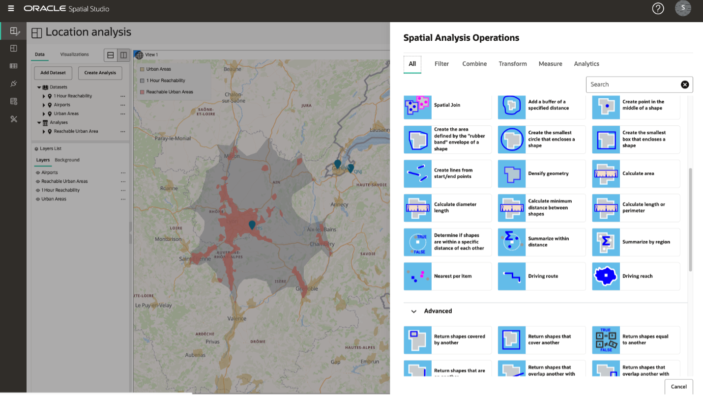Open the Analytics category of operations
This screenshot has height=396, width=703.
coord(586,63)
